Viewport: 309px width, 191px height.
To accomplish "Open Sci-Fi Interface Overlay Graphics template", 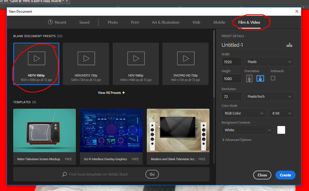I will (111, 136).
